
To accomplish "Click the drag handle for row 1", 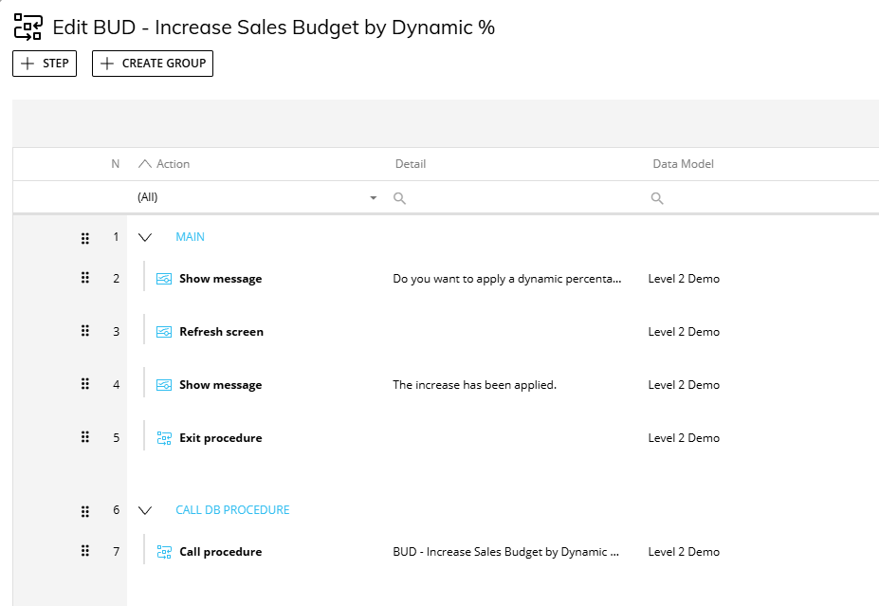I will pos(84,237).
